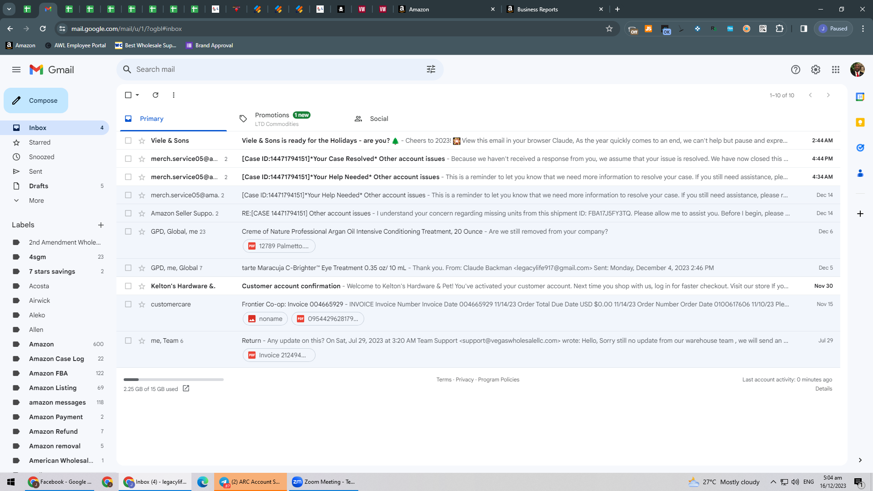This screenshot has width=873, height=491.
Task: Open the Amazon Case Log label
Action: [55, 359]
